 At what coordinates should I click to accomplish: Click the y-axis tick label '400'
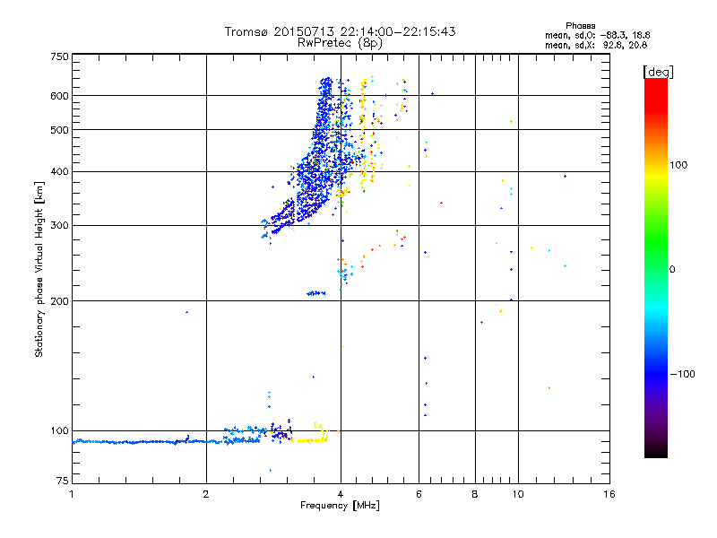pyautogui.click(x=59, y=172)
